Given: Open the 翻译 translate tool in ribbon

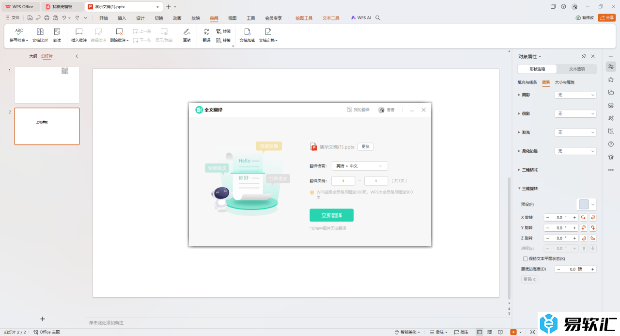Looking at the screenshot, I should pyautogui.click(x=206, y=35).
